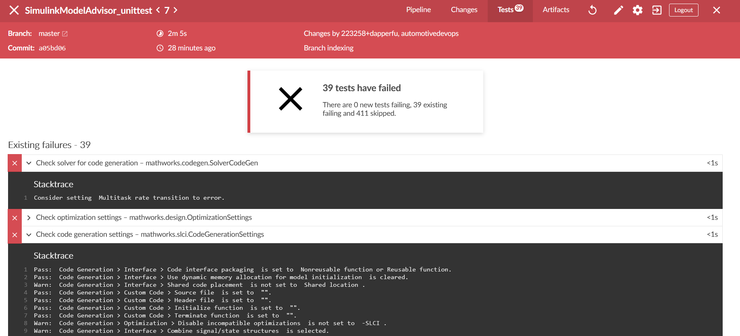Click stacktrace line about Use dynamic memory allocation

click(x=221, y=277)
